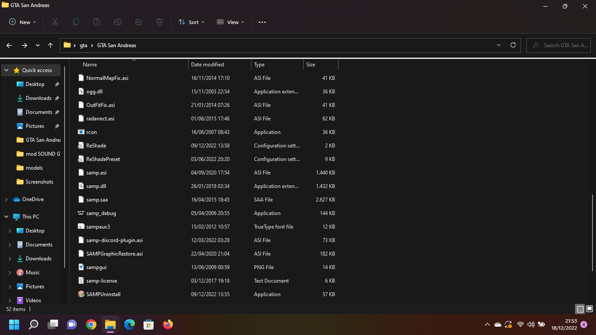Open volume control in system tray
The width and height of the screenshot is (596, 335).
pos(531,324)
